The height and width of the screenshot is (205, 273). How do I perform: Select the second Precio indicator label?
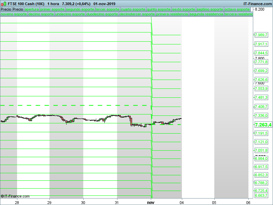(18, 10)
